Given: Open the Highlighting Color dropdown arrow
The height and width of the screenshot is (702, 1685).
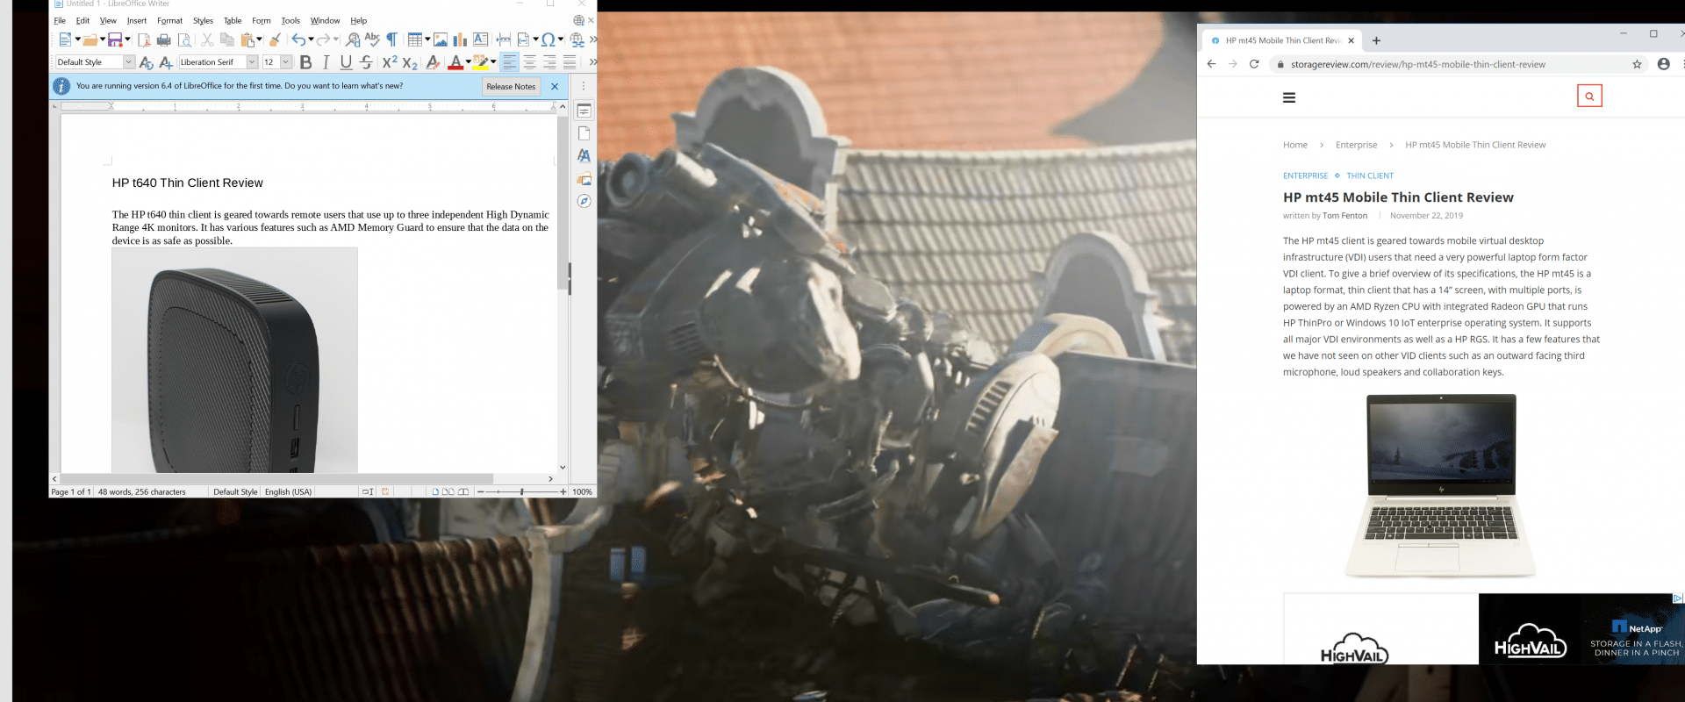Looking at the screenshot, I should (x=493, y=62).
